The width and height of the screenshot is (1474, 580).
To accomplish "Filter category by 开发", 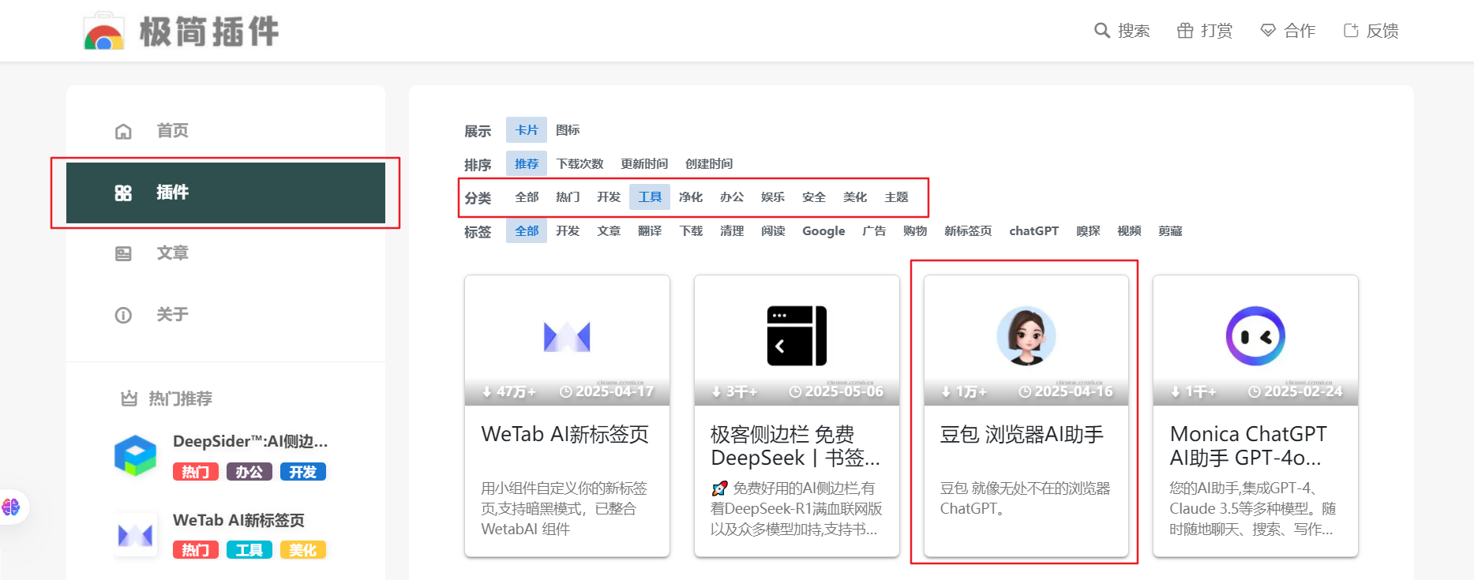I will click(609, 197).
